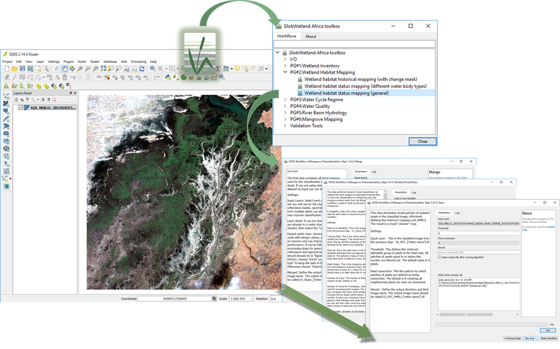Switch to the About tab

310,37
